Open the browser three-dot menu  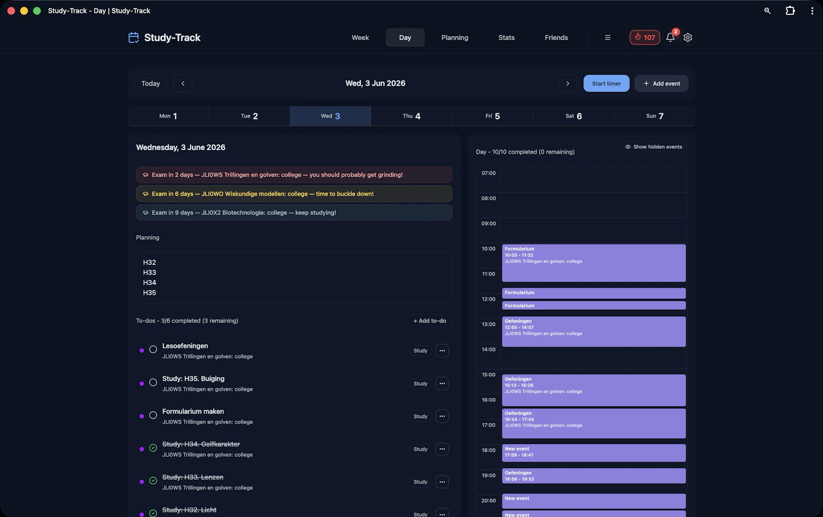coord(812,11)
